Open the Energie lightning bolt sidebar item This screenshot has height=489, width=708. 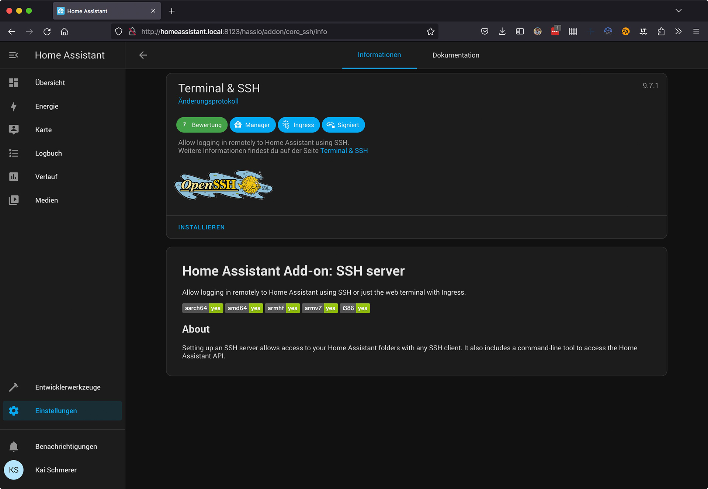pos(14,106)
